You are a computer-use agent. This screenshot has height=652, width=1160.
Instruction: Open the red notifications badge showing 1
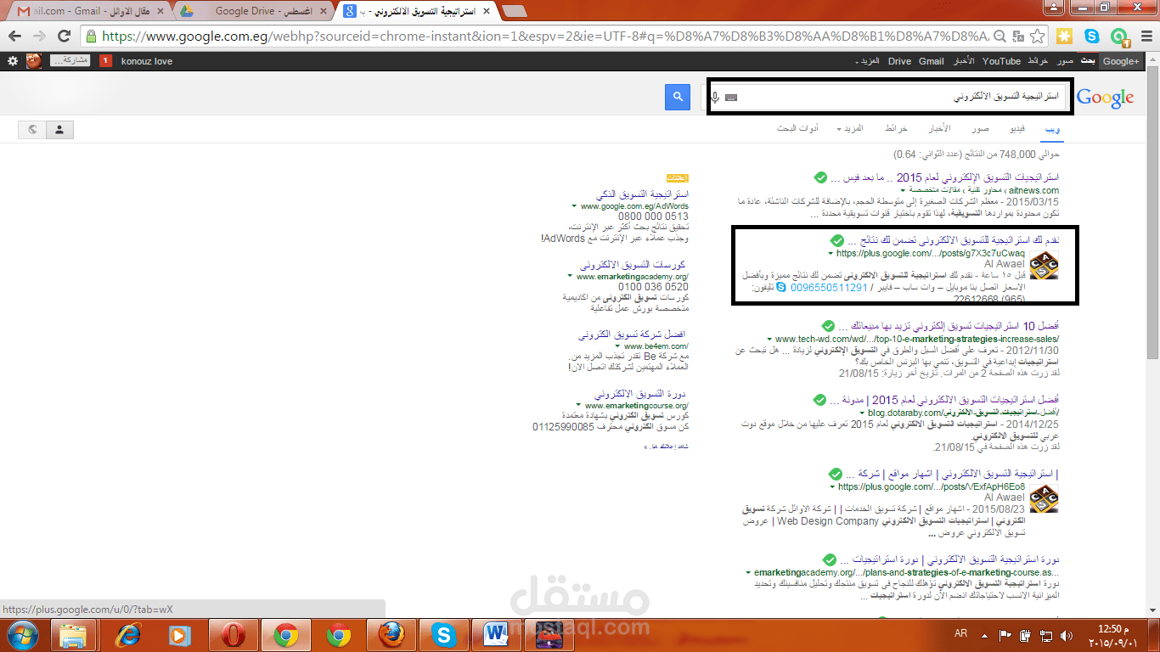click(105, 61)
